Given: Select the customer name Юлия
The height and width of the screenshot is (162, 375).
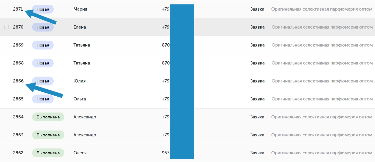Looking at the screenshot, I should pyautogui.click(x=79, y=81).
